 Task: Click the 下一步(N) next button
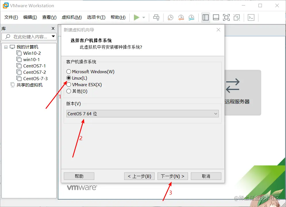pos(172,176)
